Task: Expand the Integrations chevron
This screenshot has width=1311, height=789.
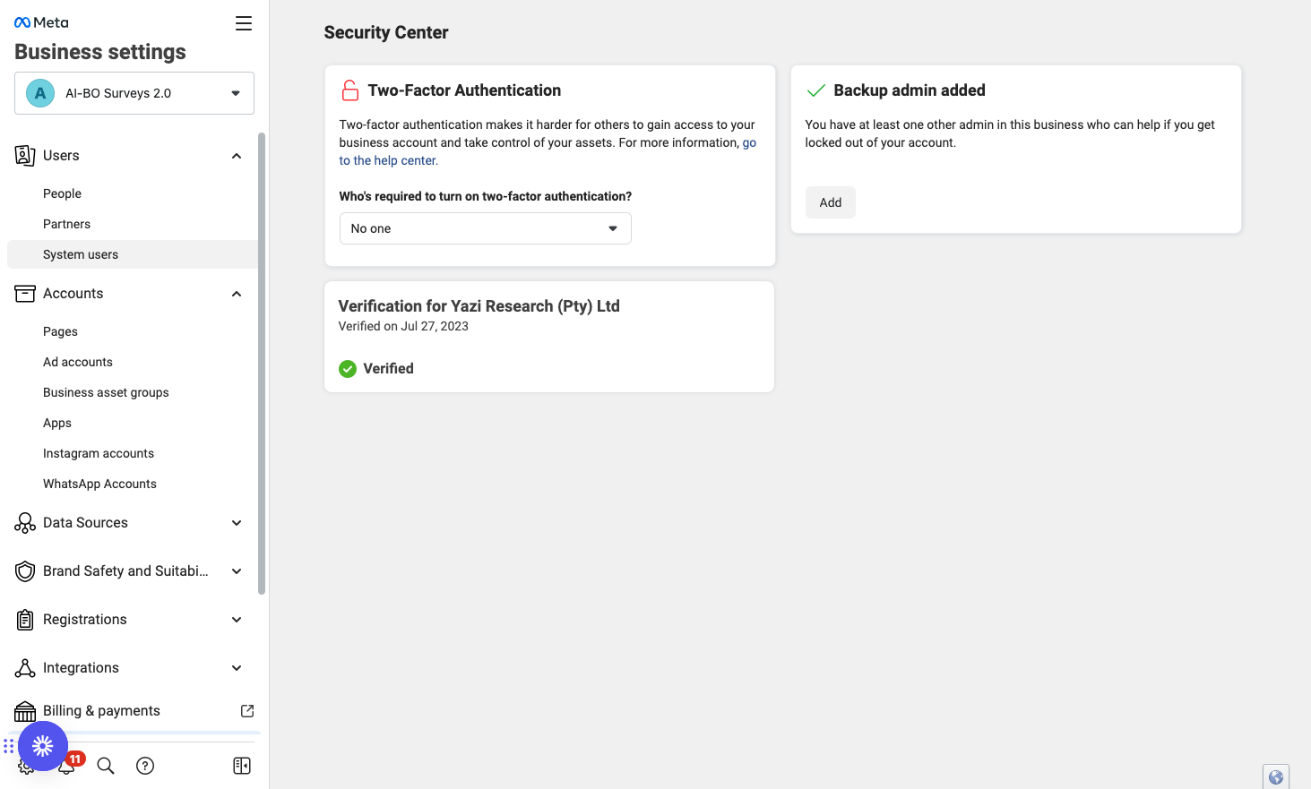Action: point(237,668)
